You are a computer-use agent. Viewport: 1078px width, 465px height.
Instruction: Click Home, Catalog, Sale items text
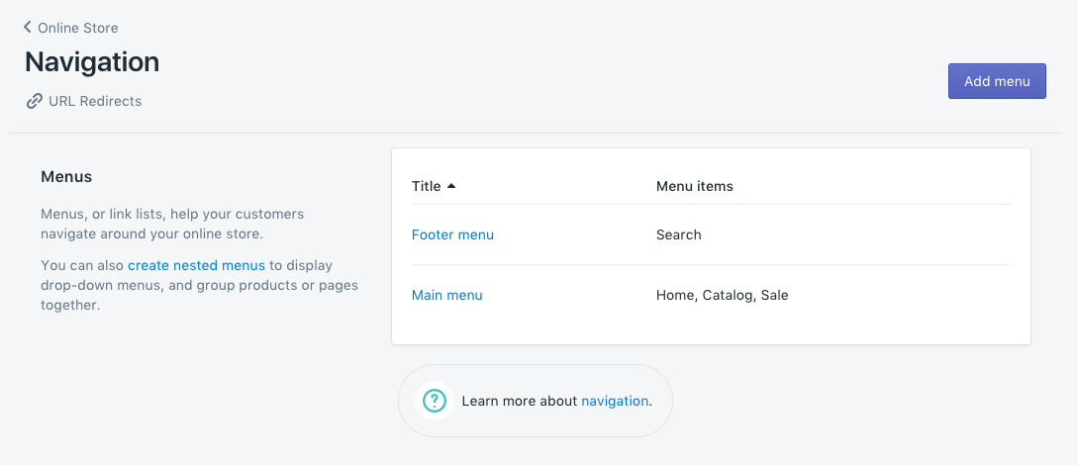pos(722,295)
